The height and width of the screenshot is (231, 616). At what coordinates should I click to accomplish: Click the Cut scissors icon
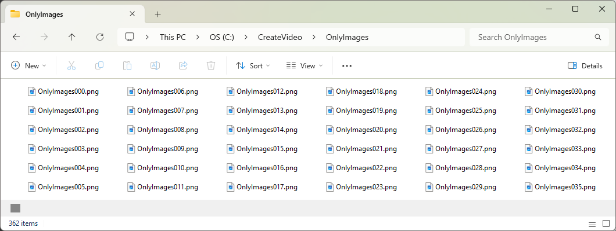tap(71, 66)
